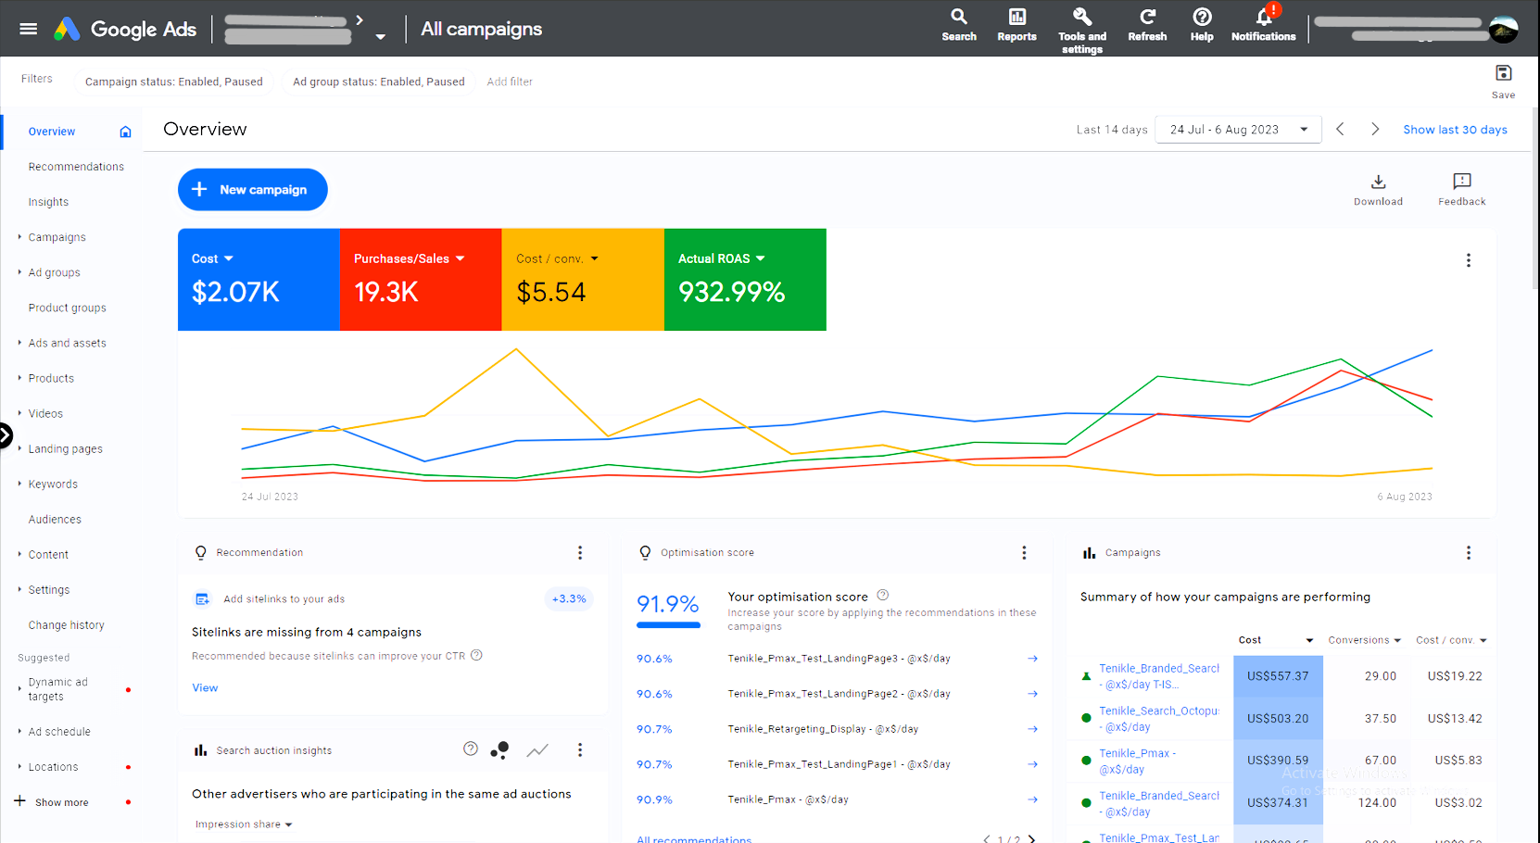Expand Campaigns in the sidebar

tap(57, 238)
